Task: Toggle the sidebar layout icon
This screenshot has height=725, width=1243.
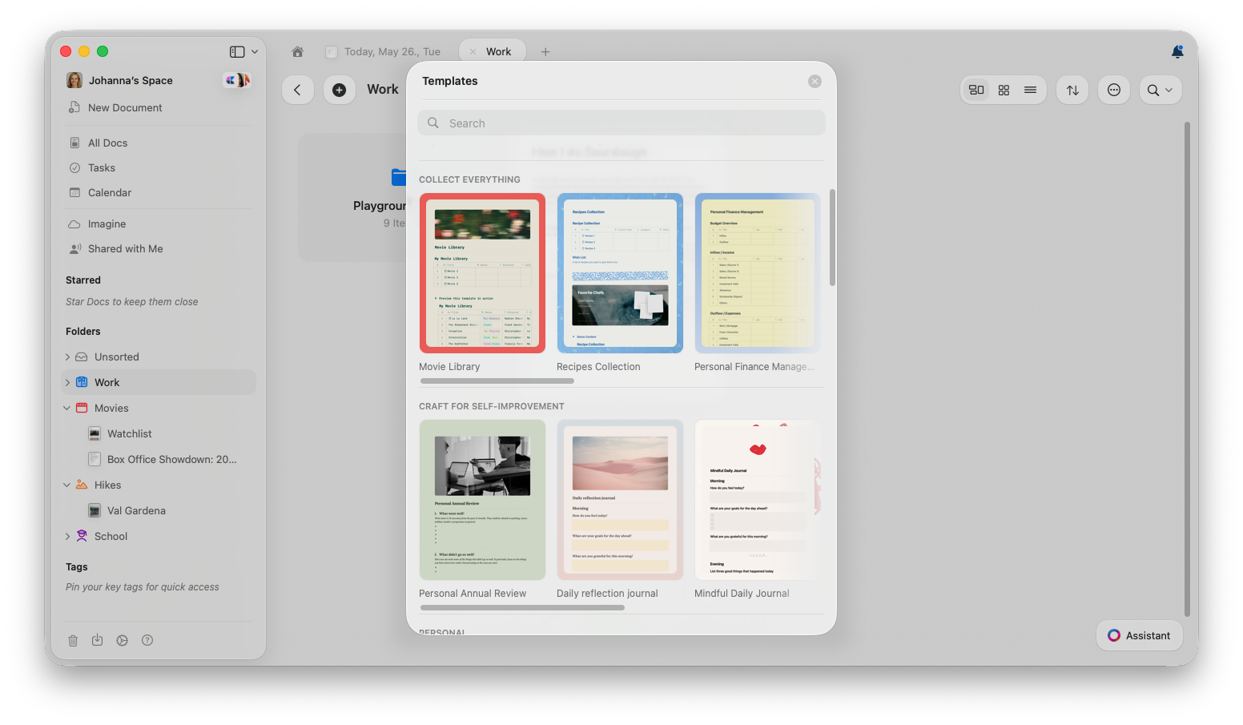Action: (237, 51)
